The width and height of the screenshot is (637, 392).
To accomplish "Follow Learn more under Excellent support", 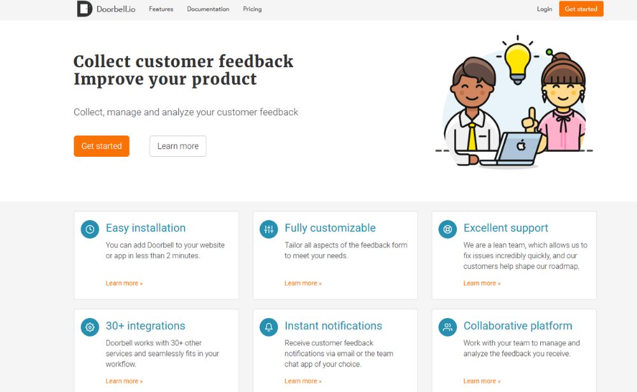I will [482, 283].
